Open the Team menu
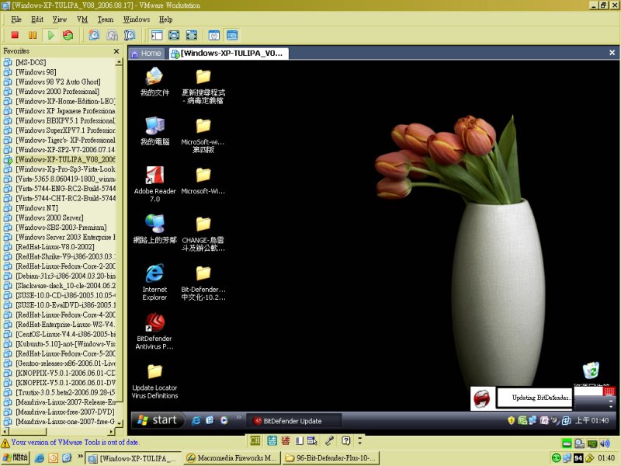Viewport: 621px width, 466px height. (x=105, y=19)
